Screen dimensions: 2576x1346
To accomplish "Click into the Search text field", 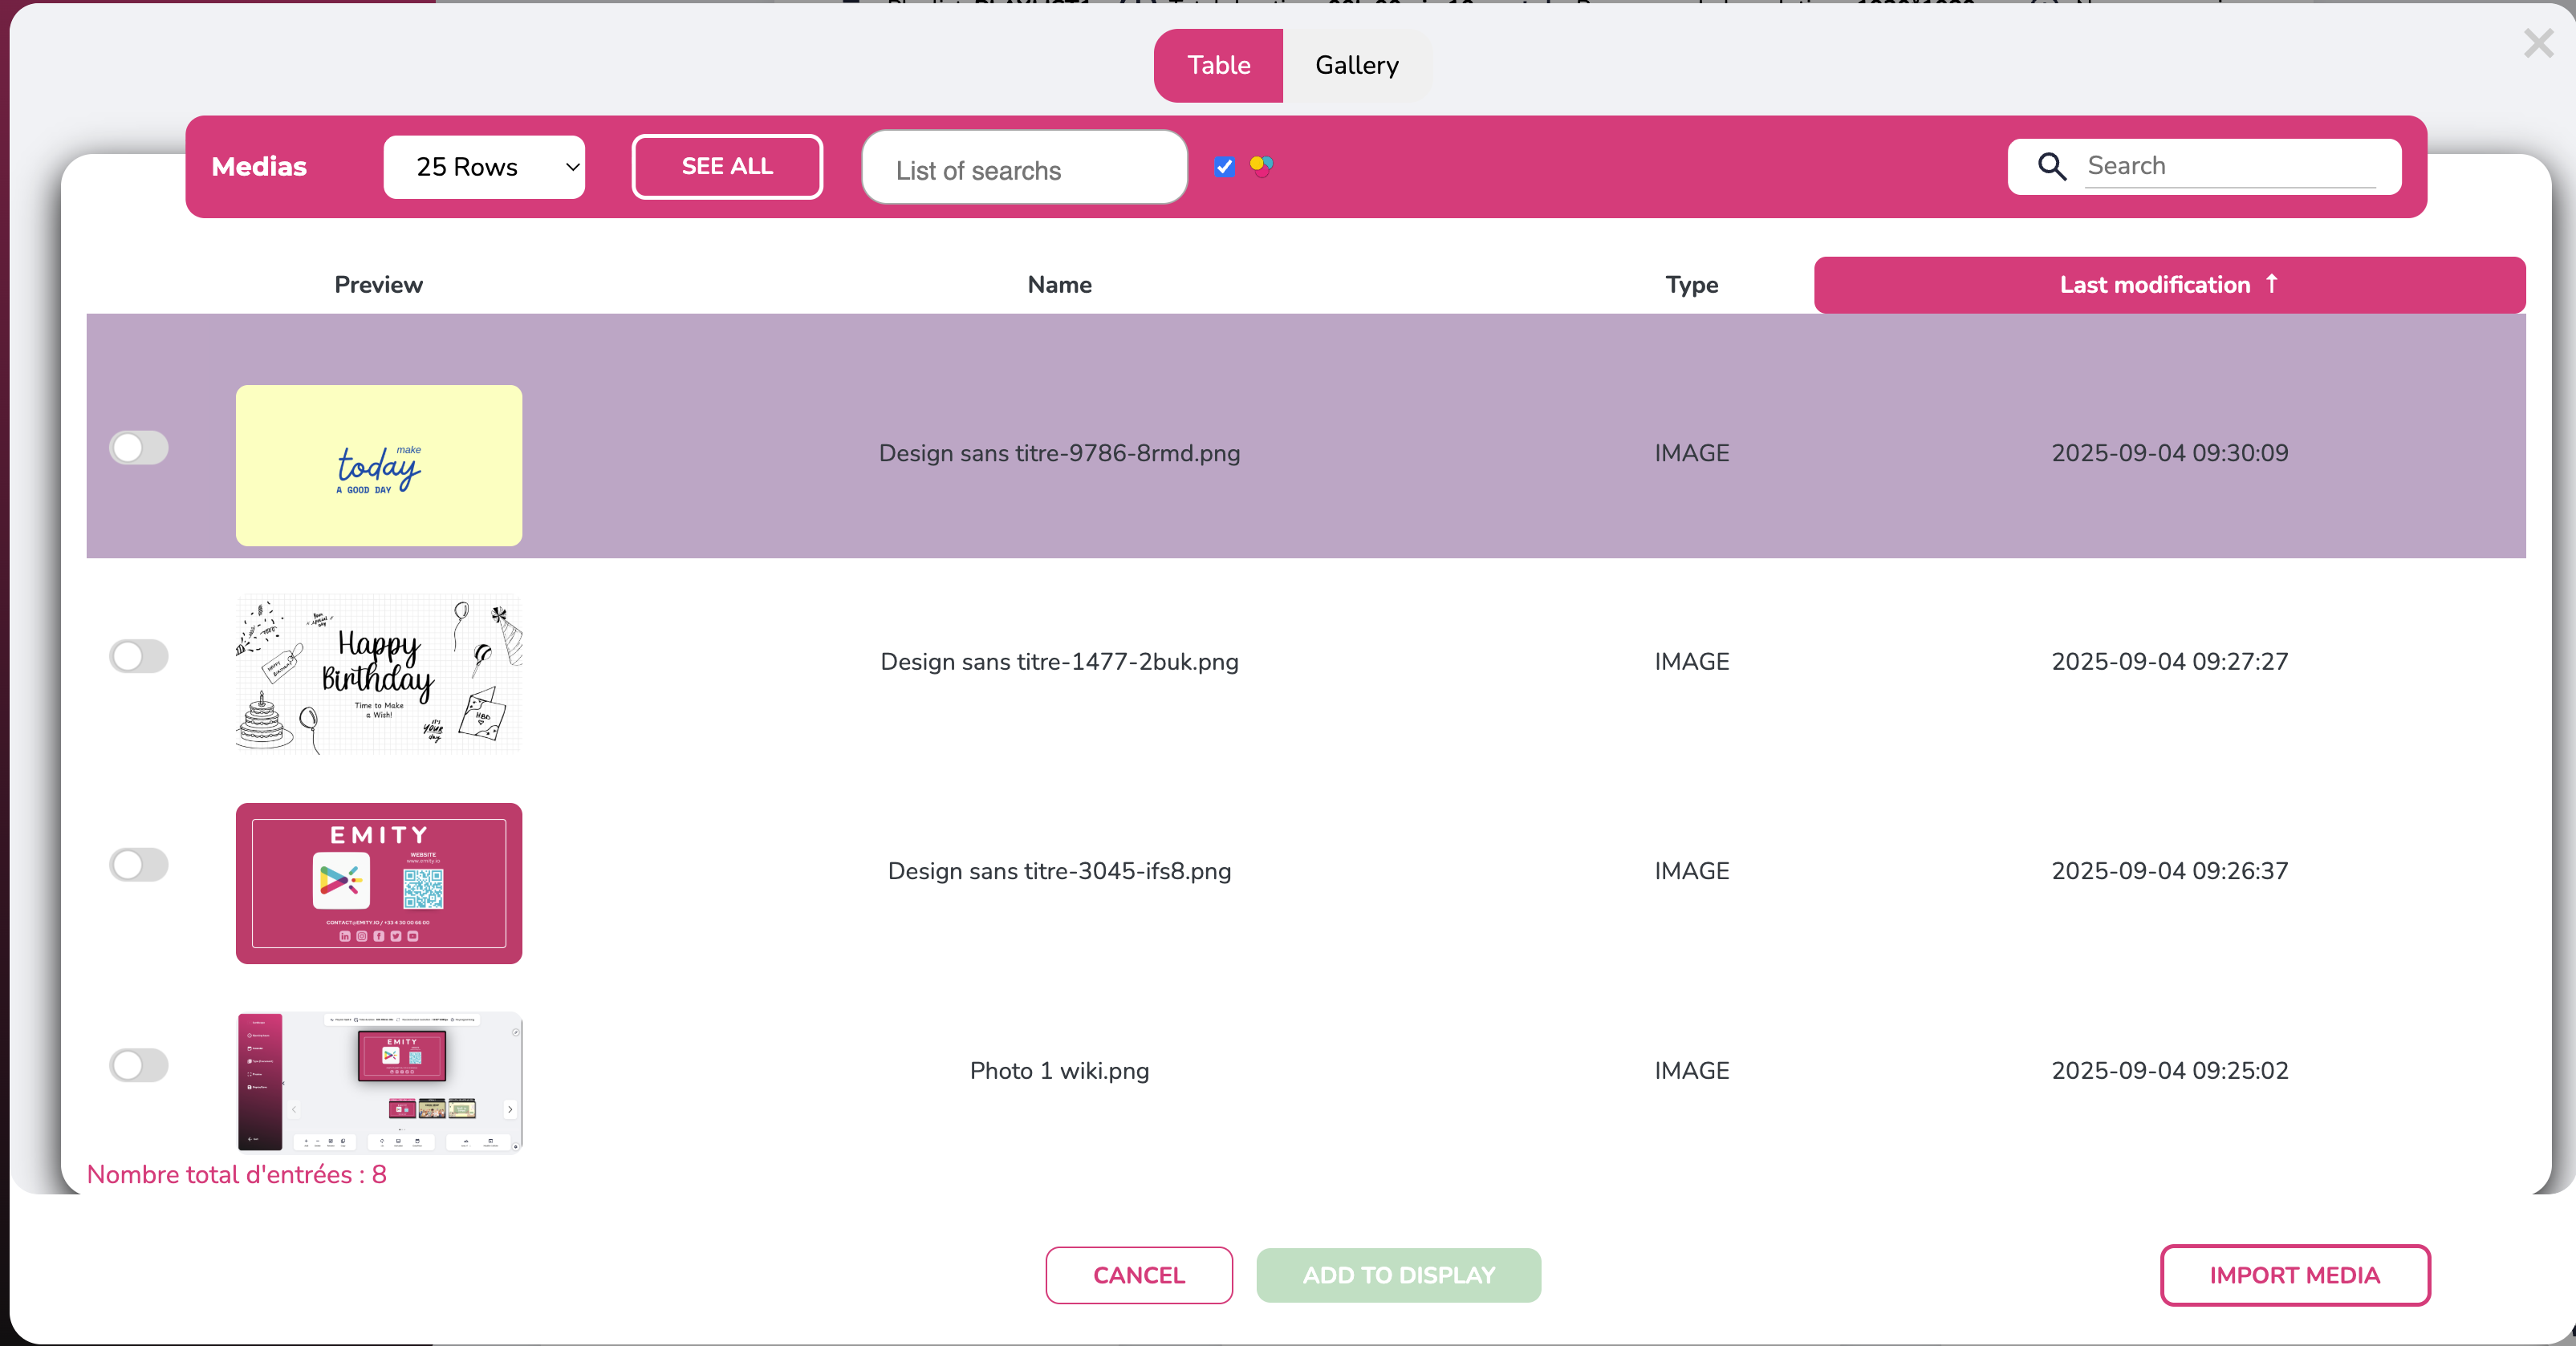I will click(2230, 166).
